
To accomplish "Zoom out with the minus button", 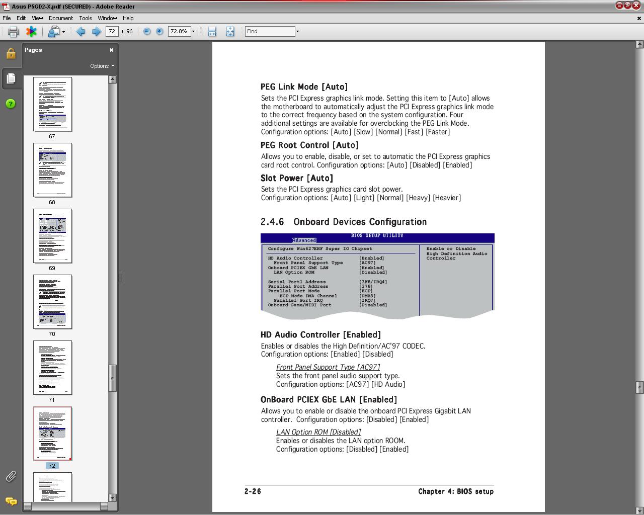I will click(147, 31).
